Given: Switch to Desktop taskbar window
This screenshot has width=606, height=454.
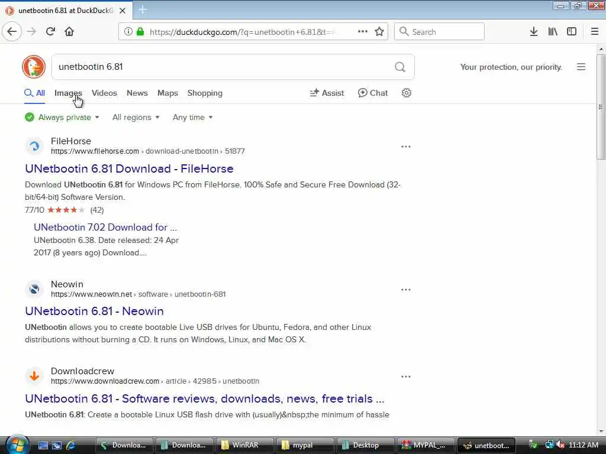Looking at the screenshot, I should [x=365, y=445].
